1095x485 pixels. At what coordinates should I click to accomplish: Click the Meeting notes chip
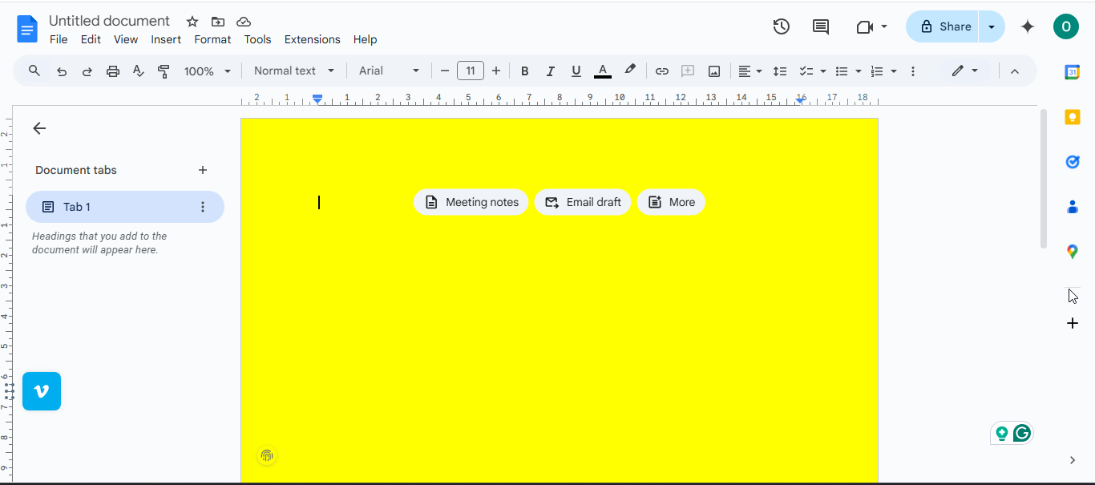point(471,202)
